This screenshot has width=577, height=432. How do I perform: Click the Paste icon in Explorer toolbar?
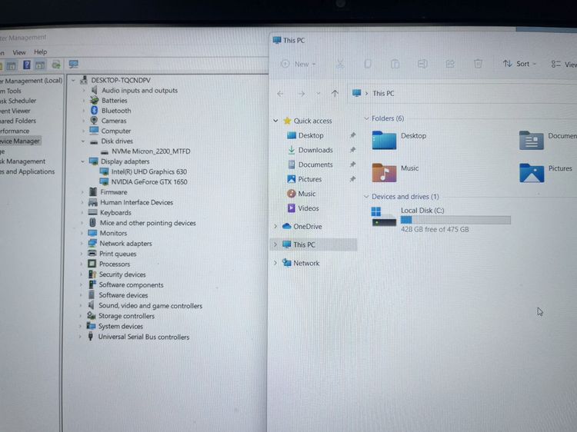click(395, 64)
